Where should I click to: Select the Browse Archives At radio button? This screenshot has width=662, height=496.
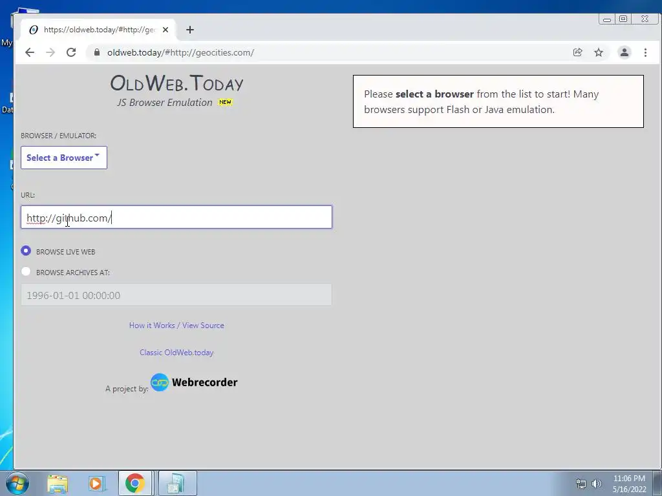pos(26,272)
